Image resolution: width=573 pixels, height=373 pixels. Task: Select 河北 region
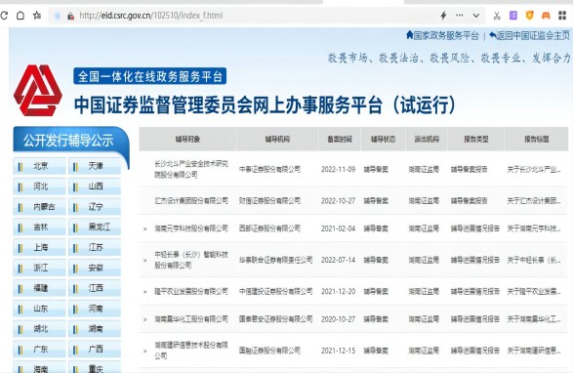click(x=39, y=186)
